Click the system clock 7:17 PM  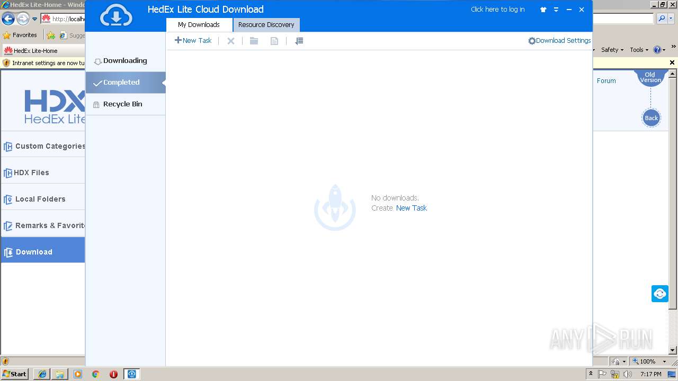(651, 374)
